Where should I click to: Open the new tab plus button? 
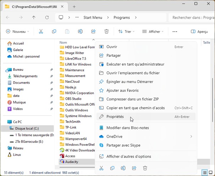pos(74,7)
